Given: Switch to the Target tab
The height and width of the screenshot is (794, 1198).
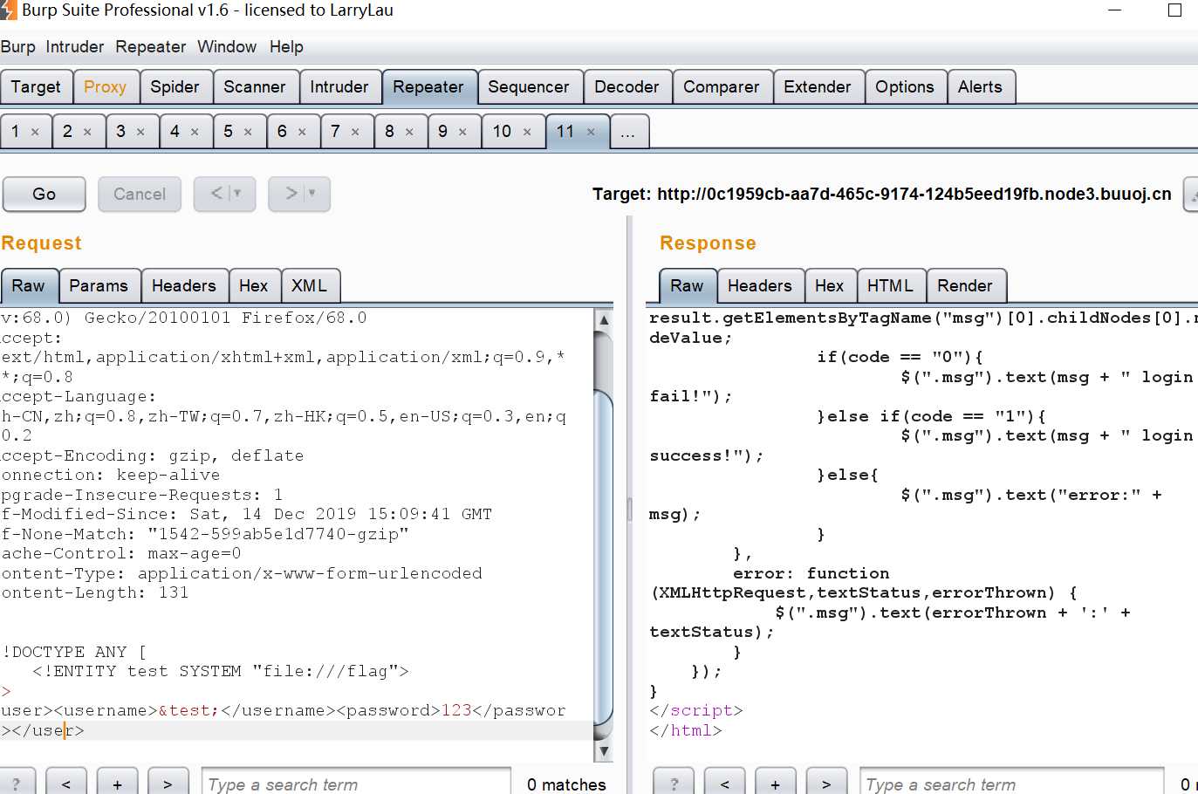Looking at the screenshot, I should click(x=36, y=87).
